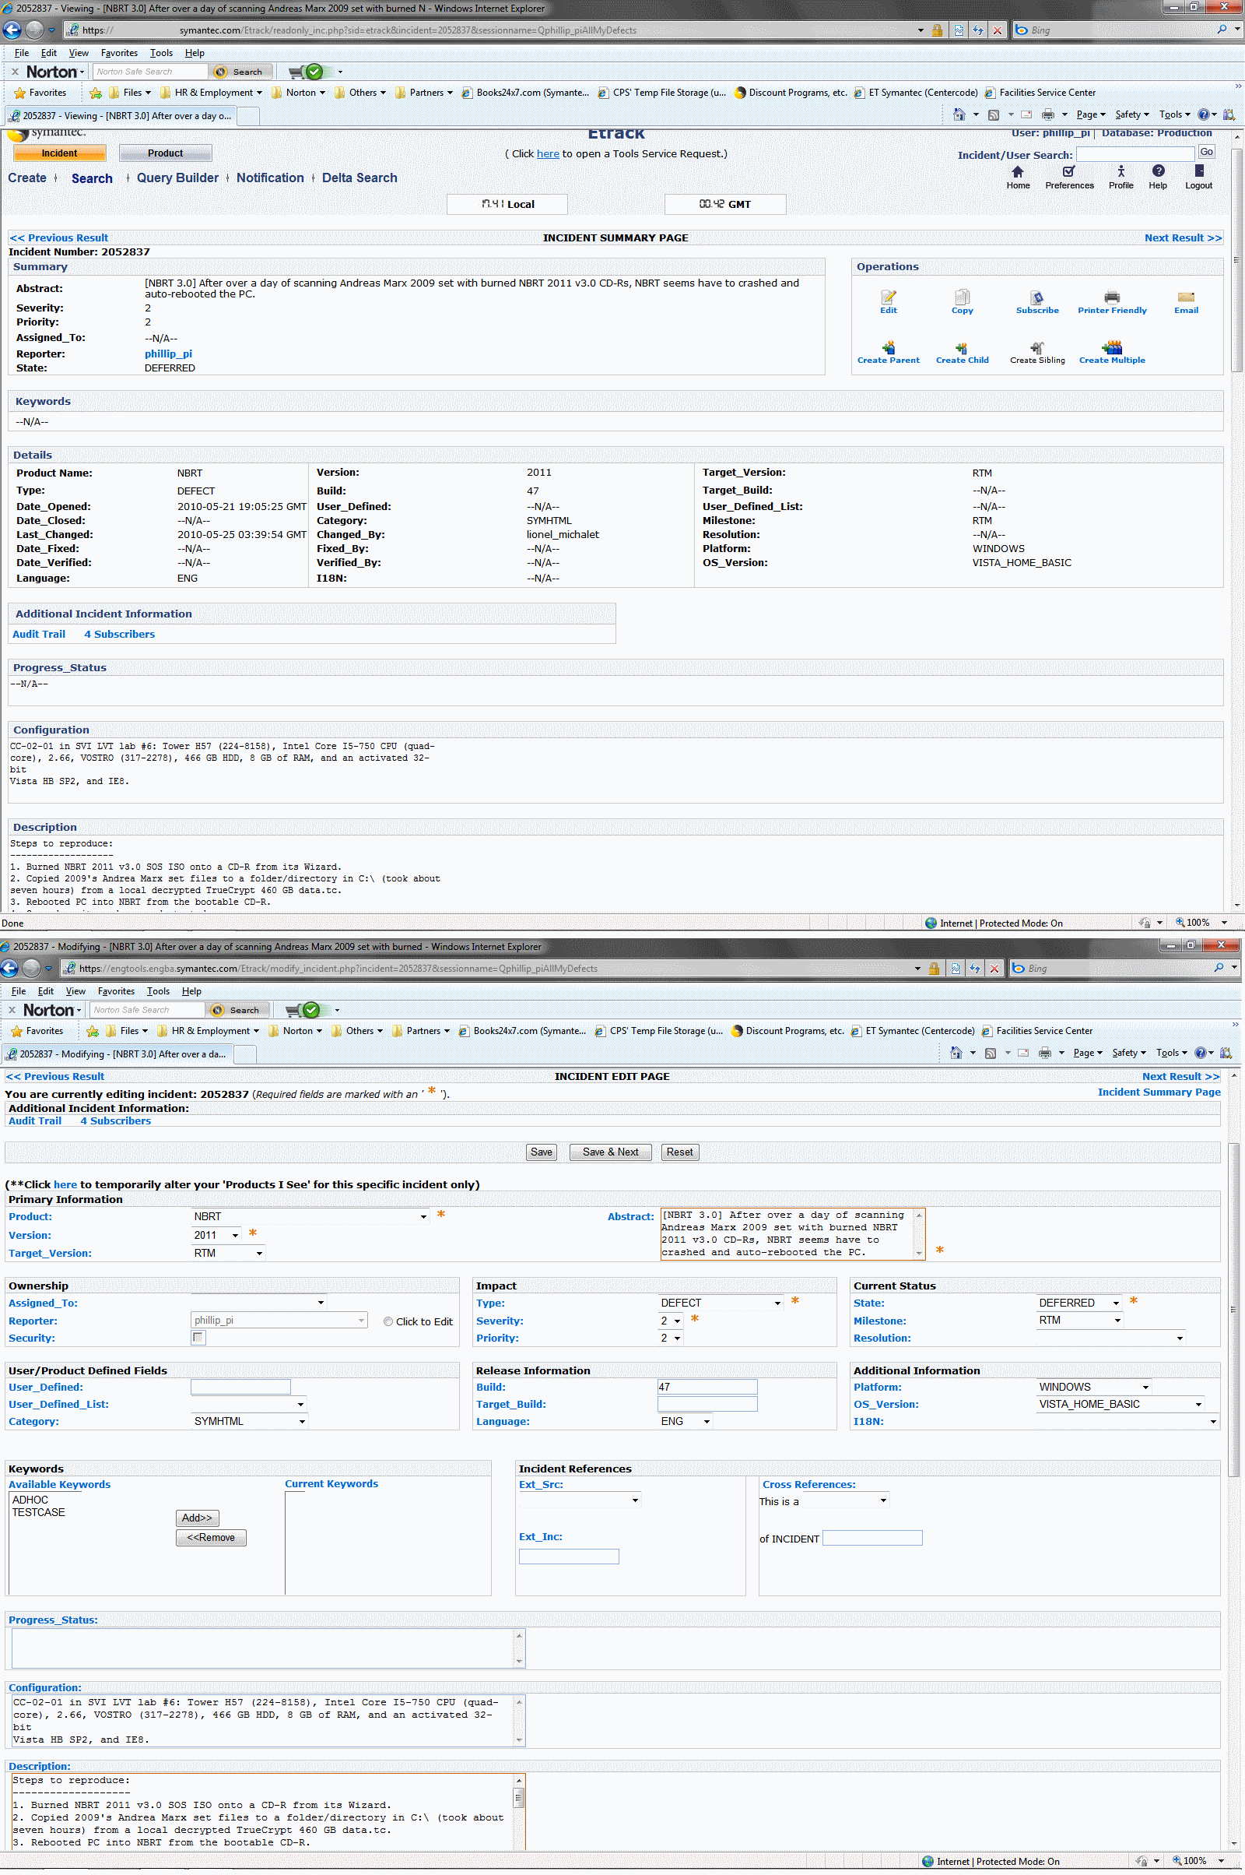Viewport: 1245px width, 1875px height.
Task: Click the Create Child icon
Action: click(x=962, y=348)
